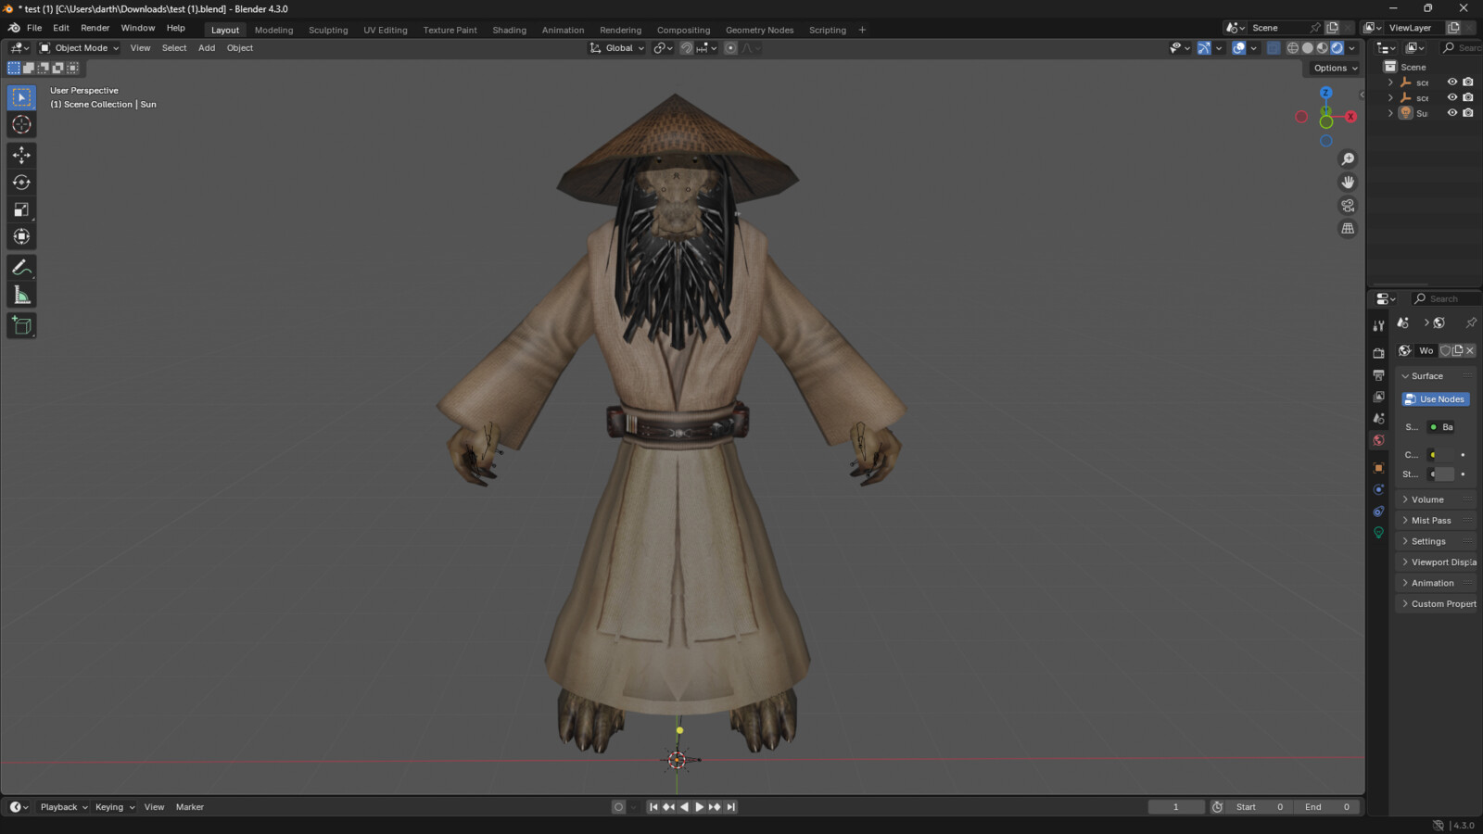The width and height of the screenshot is (1483, 834).
Task: Click the world Color swatch
Action: [1443, 455]
